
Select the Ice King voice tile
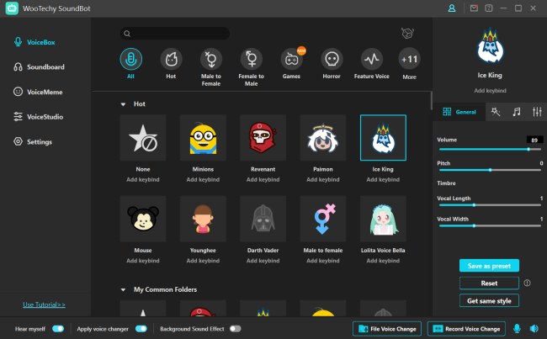[383, 138]
